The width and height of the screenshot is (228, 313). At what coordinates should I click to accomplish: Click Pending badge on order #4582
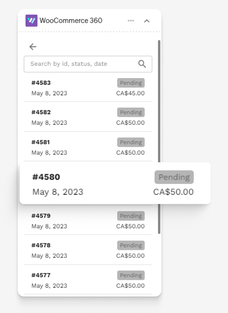coord(131,112)
